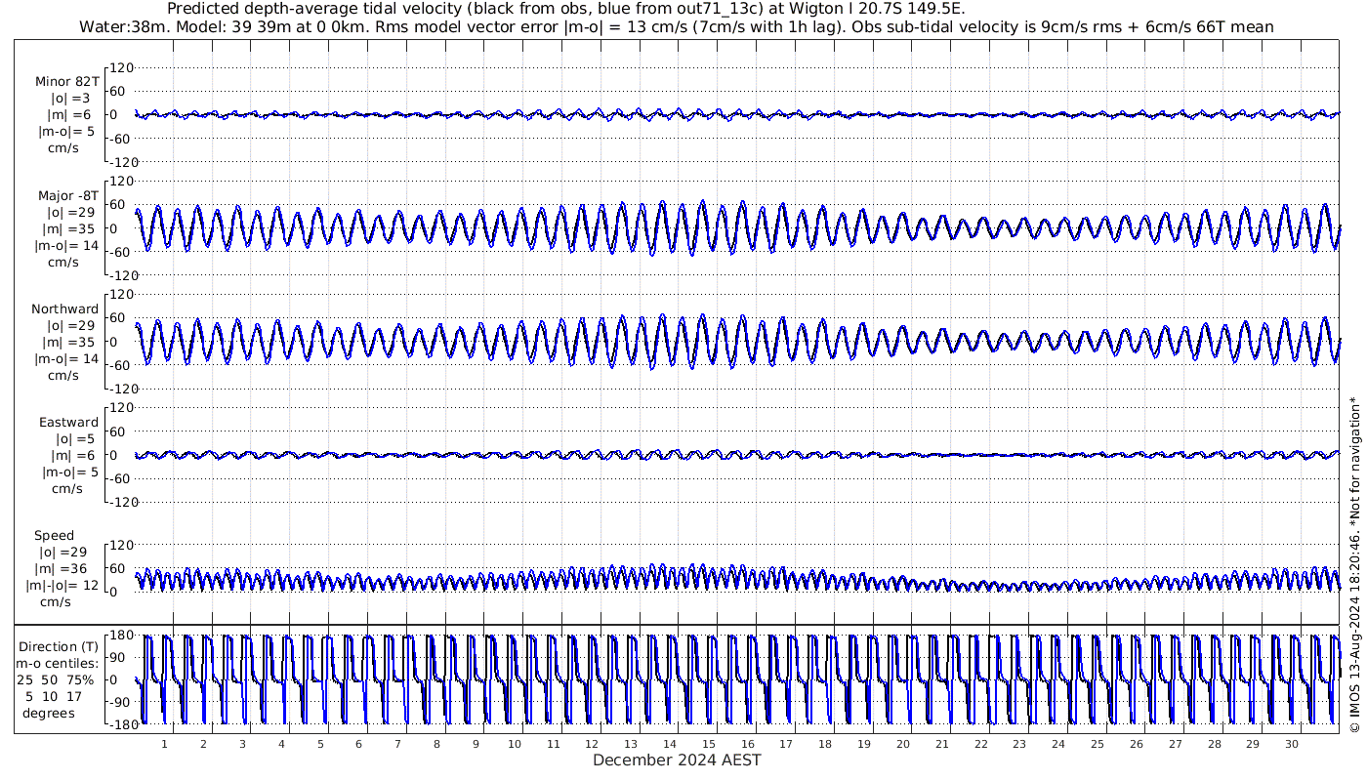1367x781 pixels.
Task: Click the x-axis day label '1'
Action: click(165, 744)
